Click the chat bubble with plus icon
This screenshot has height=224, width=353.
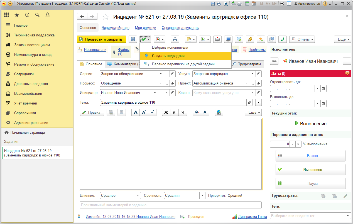point(239,39)
